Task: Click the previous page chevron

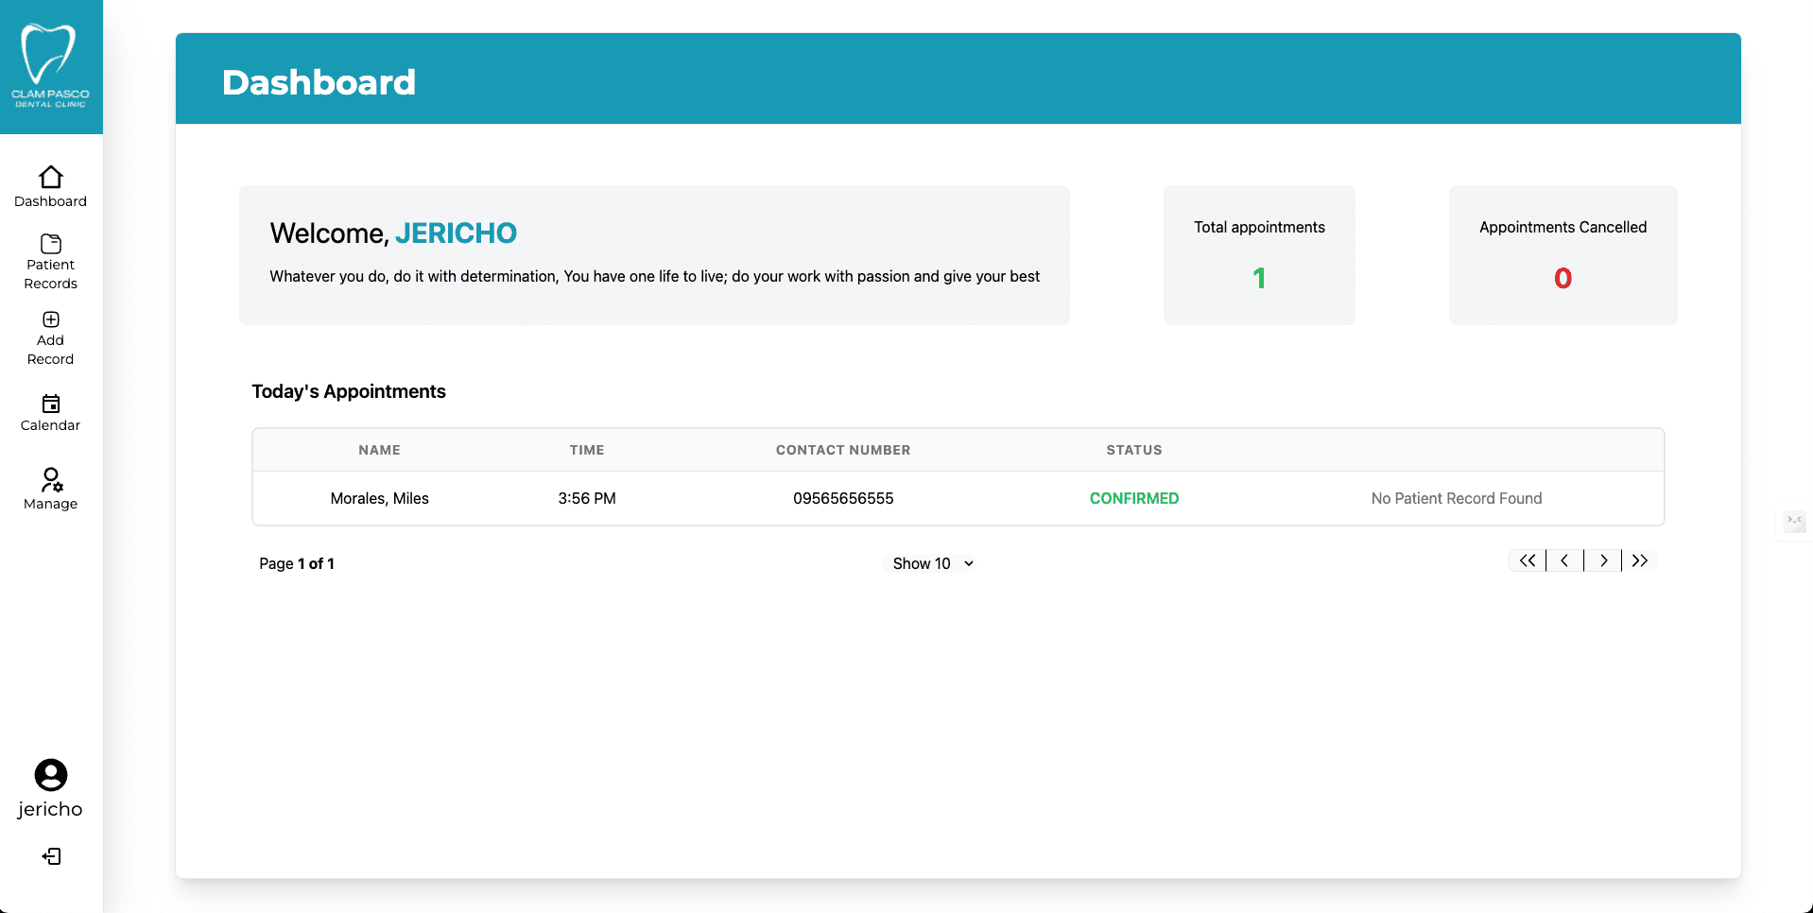Action: (1564, 560)
